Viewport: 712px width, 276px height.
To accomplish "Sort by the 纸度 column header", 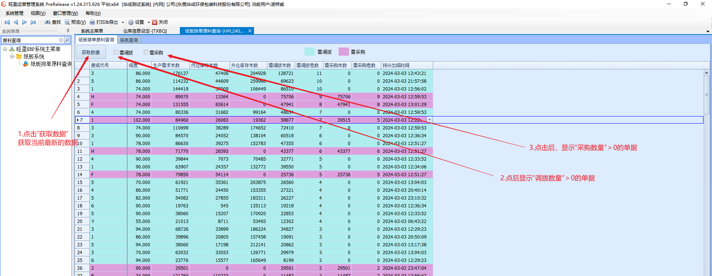I will click(139, 65).
